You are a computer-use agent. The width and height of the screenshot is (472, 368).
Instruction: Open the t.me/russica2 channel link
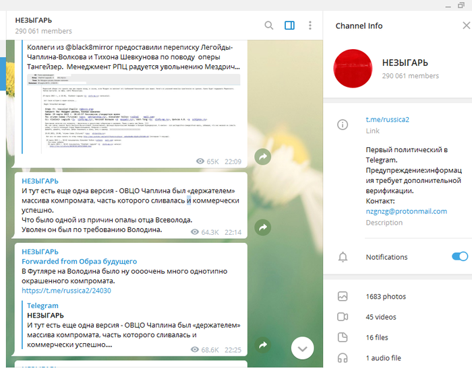[388, 120]
